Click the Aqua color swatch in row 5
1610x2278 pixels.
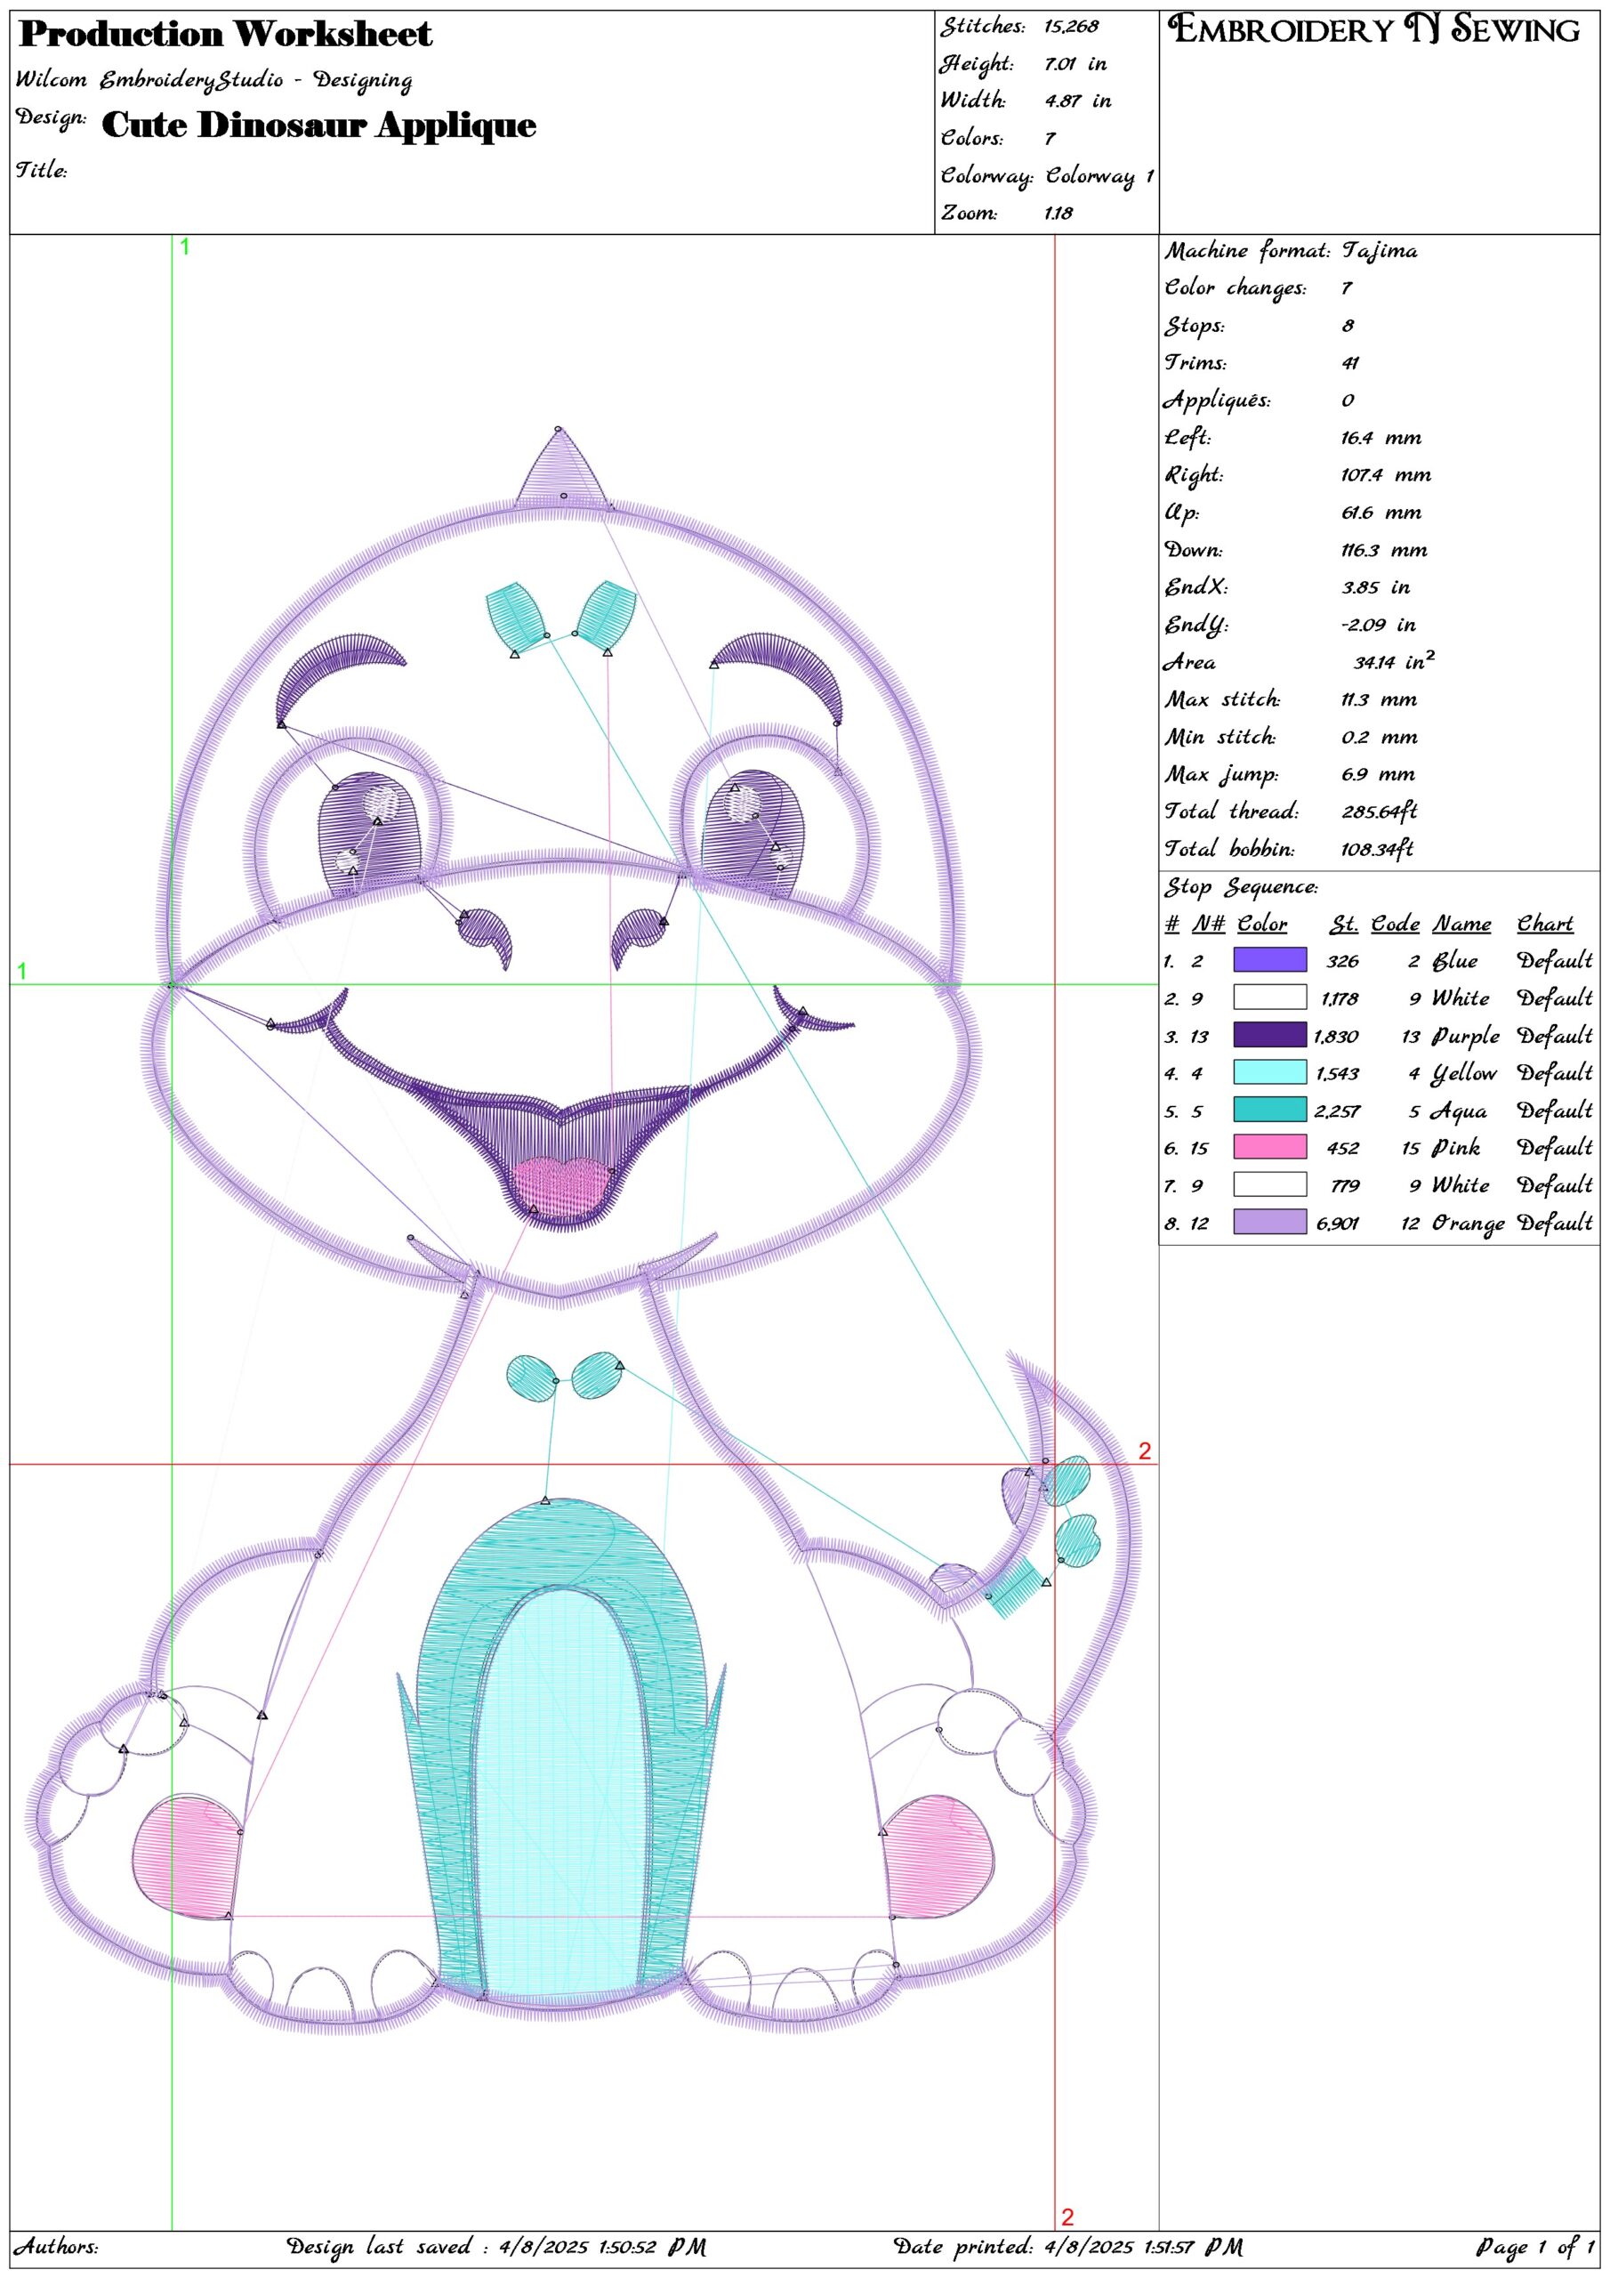coord(1268,1110)
